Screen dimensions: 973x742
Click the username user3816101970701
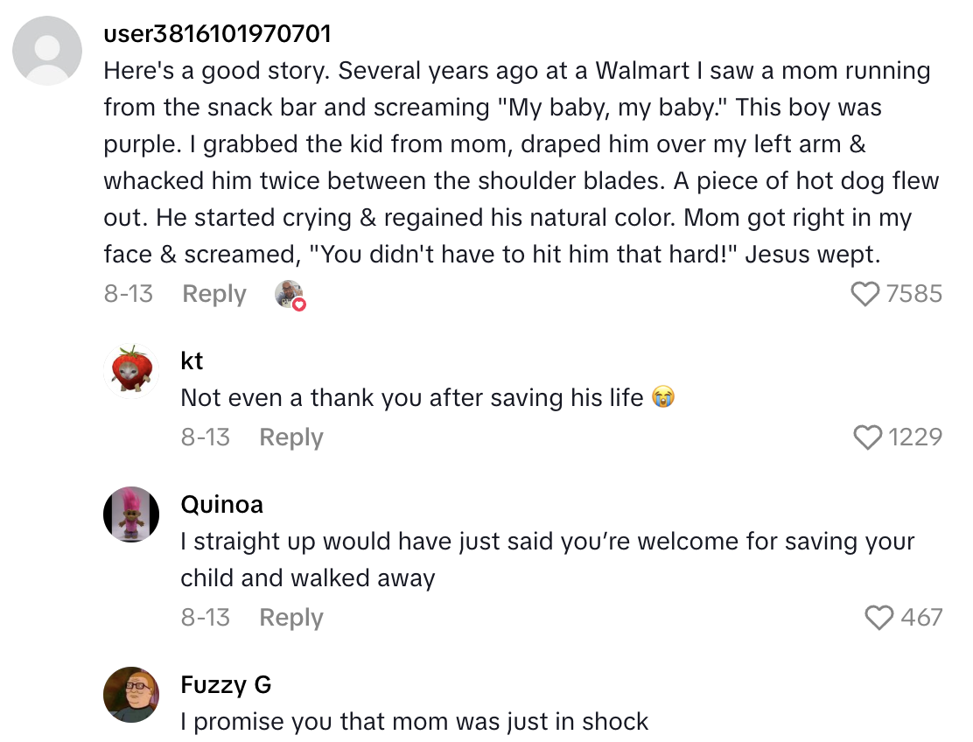tap(217, 33)
